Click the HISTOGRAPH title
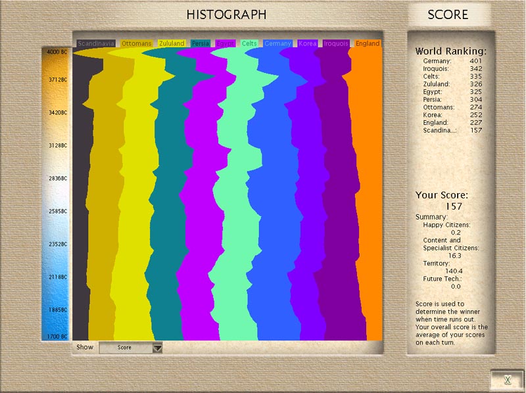Image resolution: width=526 pixels, height=393 pixels. 226,14
